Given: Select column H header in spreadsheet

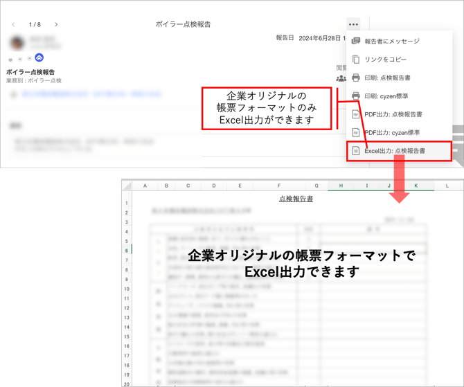Looking at the screenshot, I should point(341,186).
